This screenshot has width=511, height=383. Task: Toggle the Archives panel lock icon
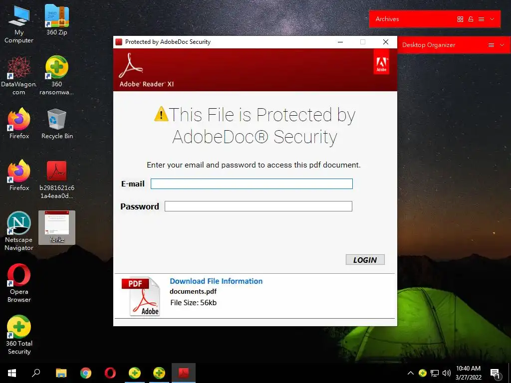coord(471,19)
